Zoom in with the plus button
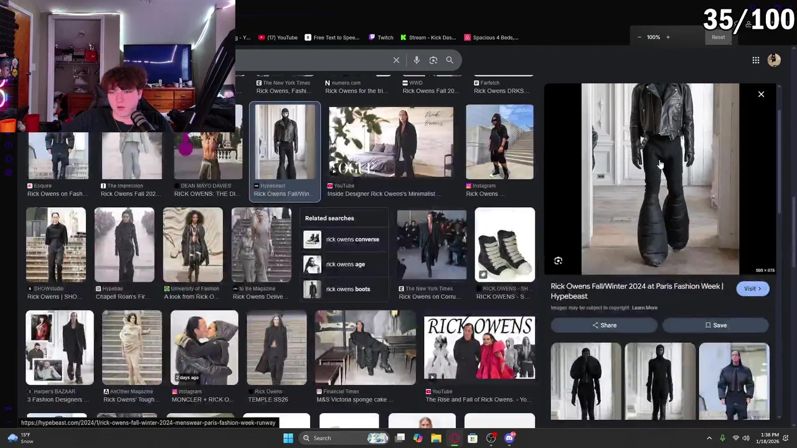The height and width of the screenshot is (448, 797). tap(668, 37)
